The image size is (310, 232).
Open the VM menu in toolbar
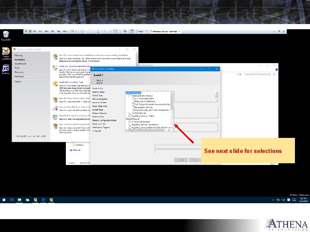click(53, 31)
